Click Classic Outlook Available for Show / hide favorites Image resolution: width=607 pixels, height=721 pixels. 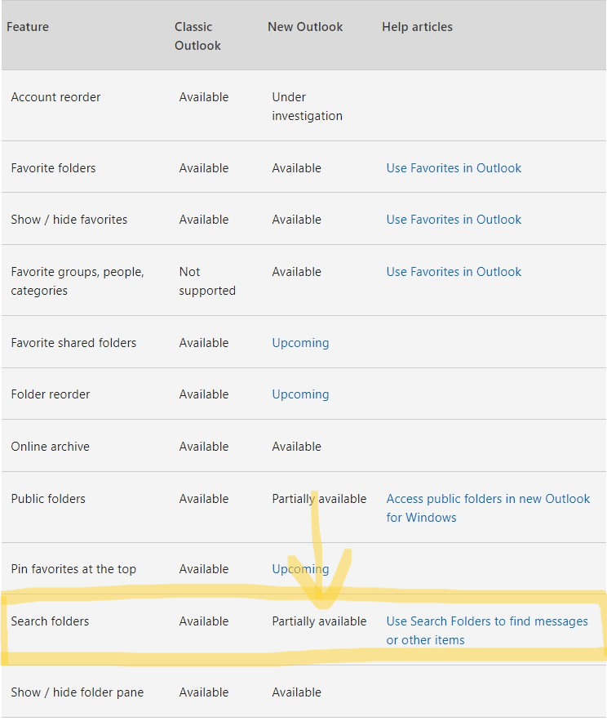pyautogui.click(x=204, y=220)
